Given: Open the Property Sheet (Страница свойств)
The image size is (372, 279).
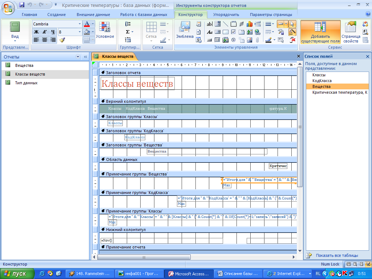Looking at the screenshot, I should pyautogui.click(x=351, y=32).
